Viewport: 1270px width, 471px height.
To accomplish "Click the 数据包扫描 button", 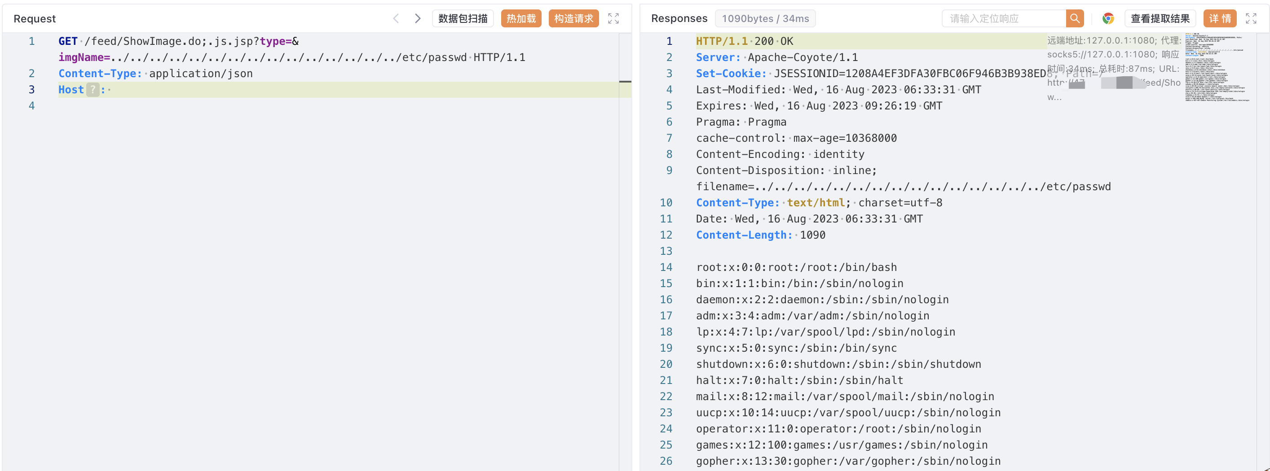I will click(463, 19).
